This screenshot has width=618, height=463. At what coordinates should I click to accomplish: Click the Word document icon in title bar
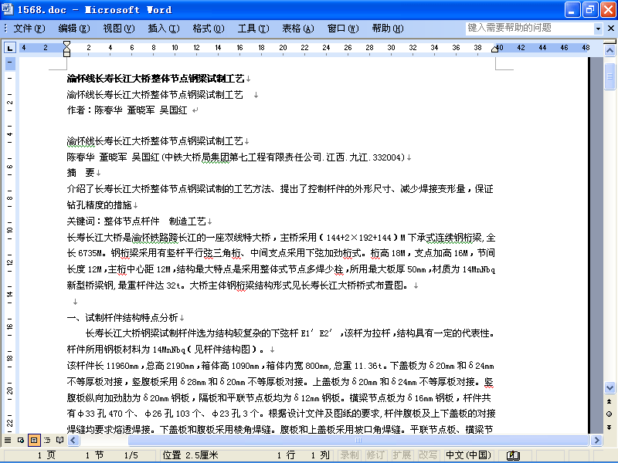7,9
